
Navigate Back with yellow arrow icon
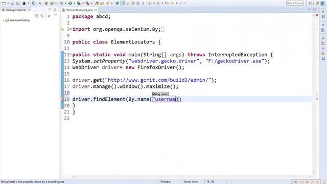coord(172,4)
